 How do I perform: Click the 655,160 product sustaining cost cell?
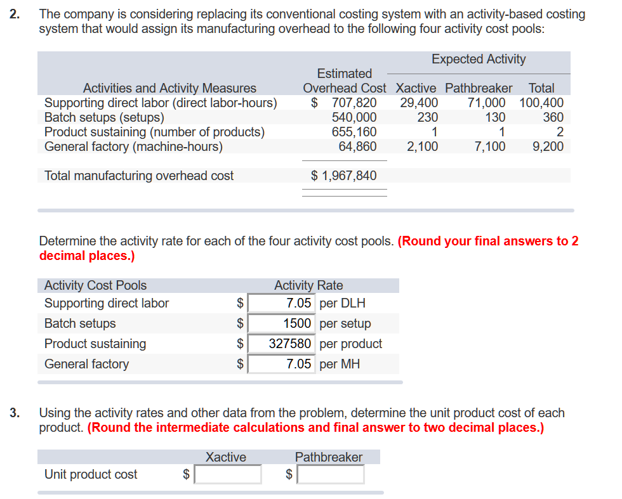(x=354, y=132)
